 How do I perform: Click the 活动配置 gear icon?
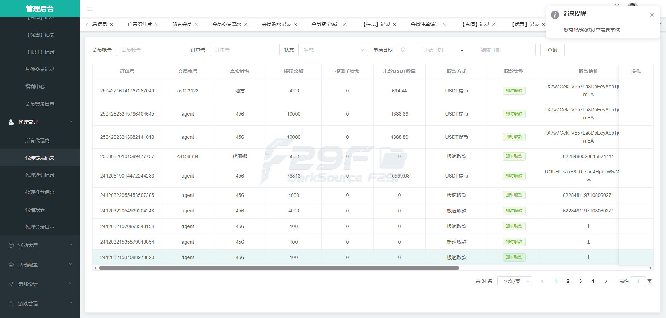coord(11,265)
